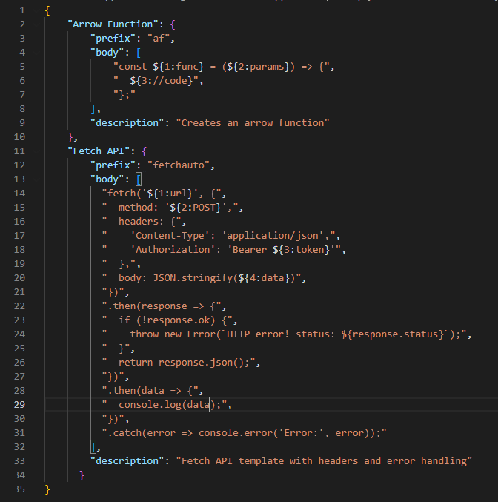Click the ${1:url} placeholder in fetch call
The height and width of the screenshot is (502, 498).
click(x=170, y=194)
